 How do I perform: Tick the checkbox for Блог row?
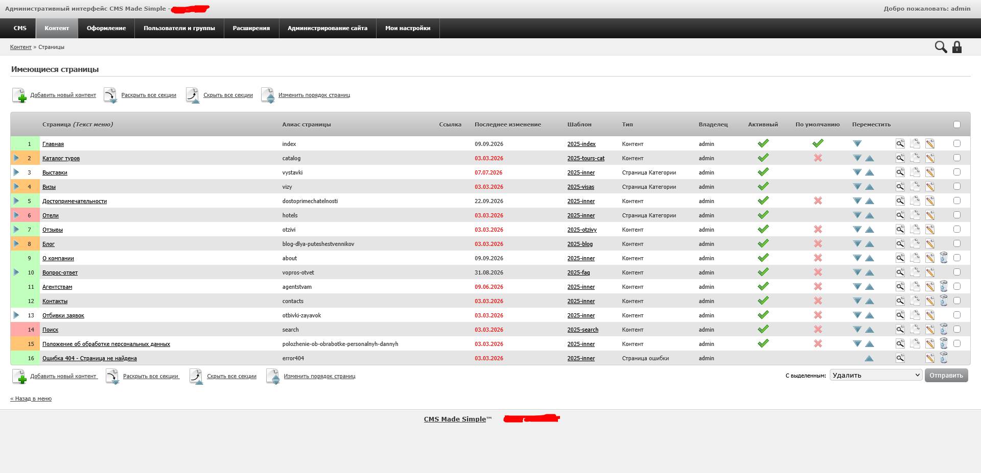point(957,243)
